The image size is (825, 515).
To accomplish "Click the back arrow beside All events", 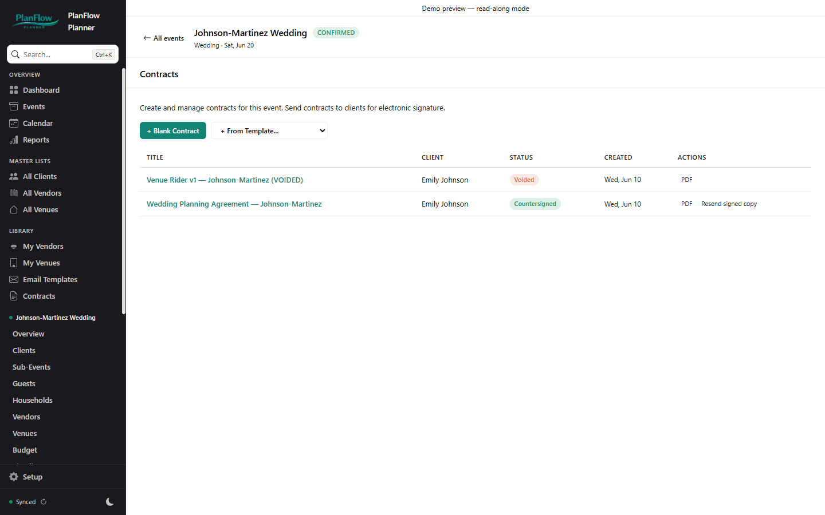I will (147, 38).
